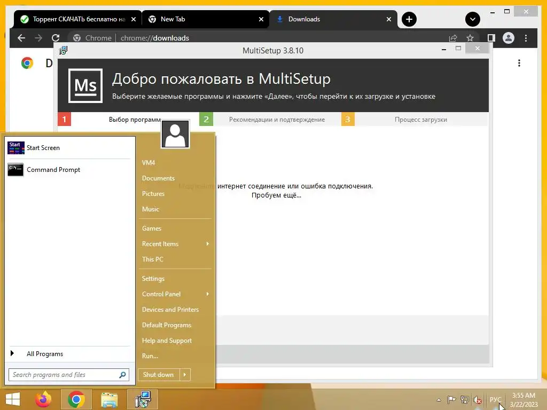Viewport: 547px width, 410px height.
Task: Open the clock showing 3:55 AM
Action: (x=523, y=400)
